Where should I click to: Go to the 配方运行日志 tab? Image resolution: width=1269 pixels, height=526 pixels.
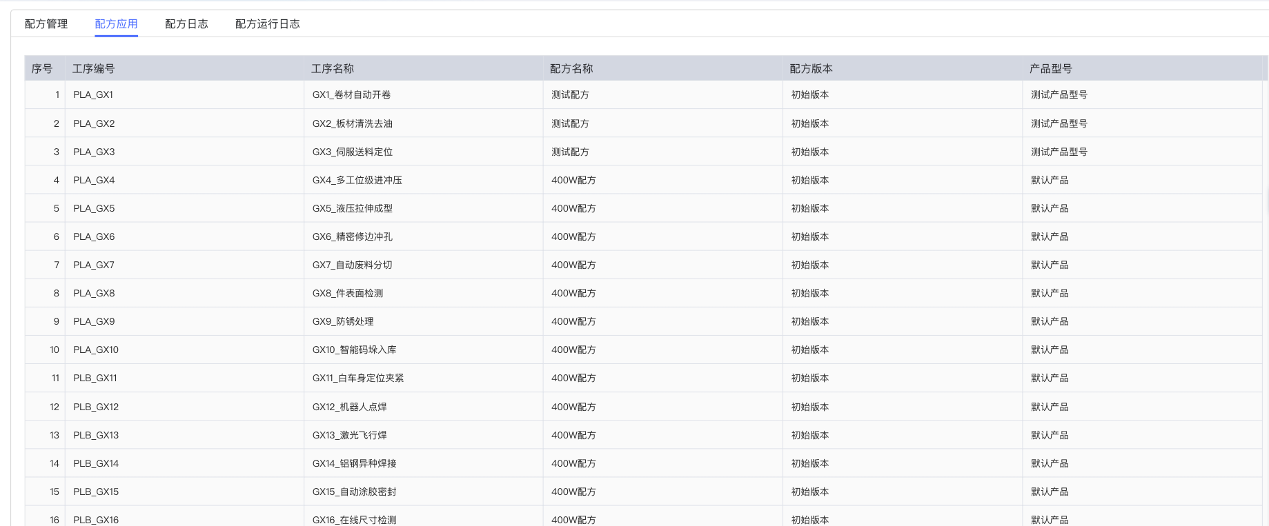click(x=267, y=24)
